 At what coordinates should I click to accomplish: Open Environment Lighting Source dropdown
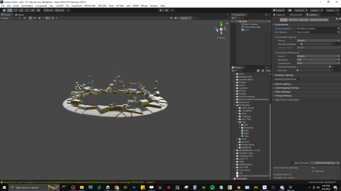tap(318, 41)
